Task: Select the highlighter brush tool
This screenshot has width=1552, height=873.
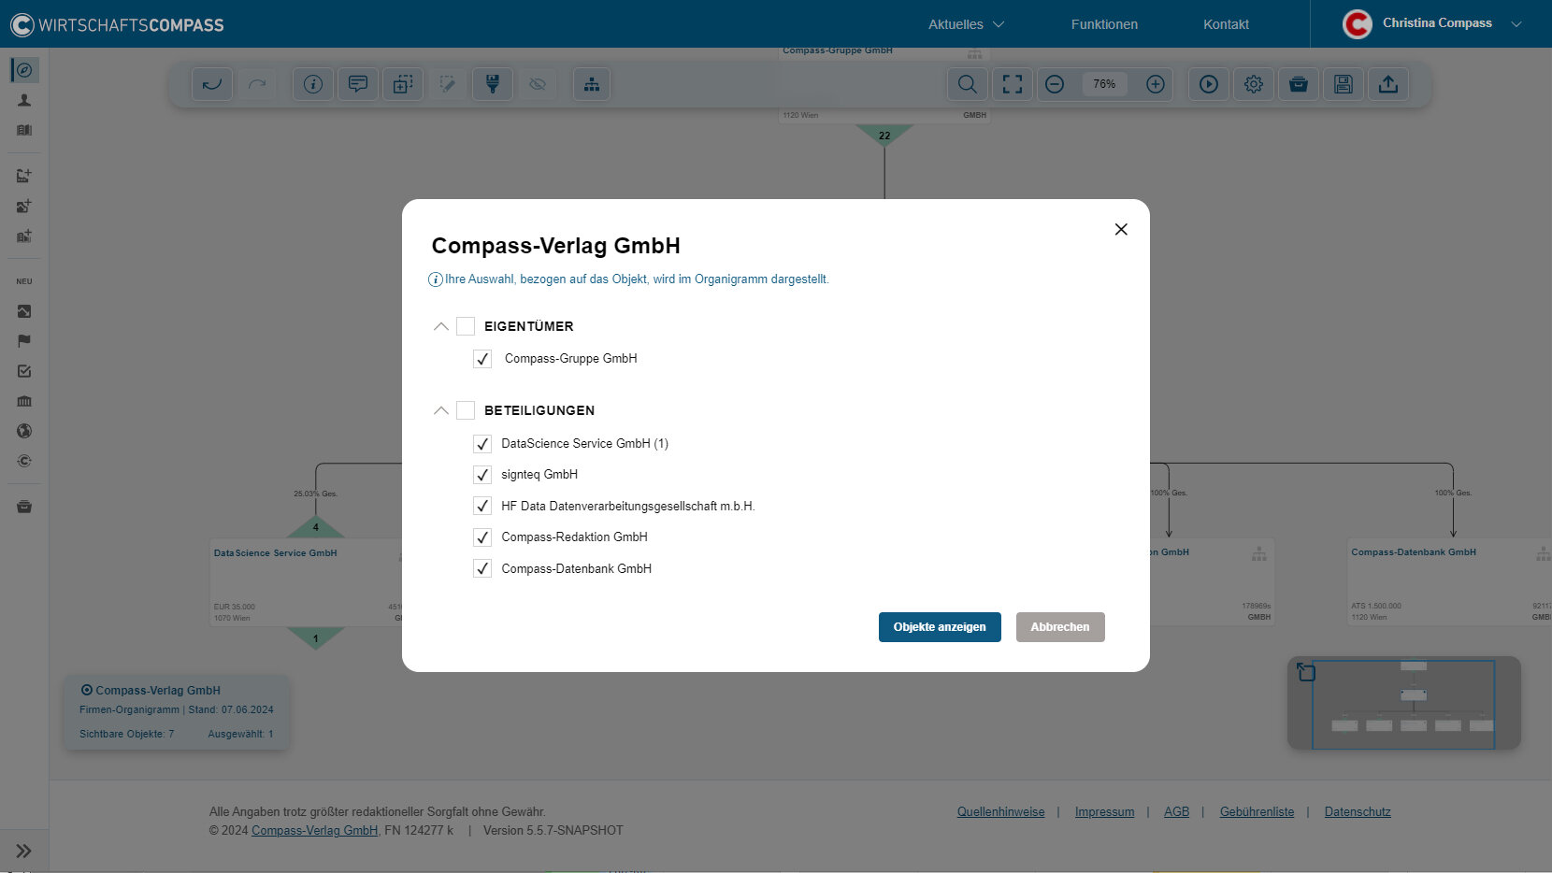Action: [493, 84]
